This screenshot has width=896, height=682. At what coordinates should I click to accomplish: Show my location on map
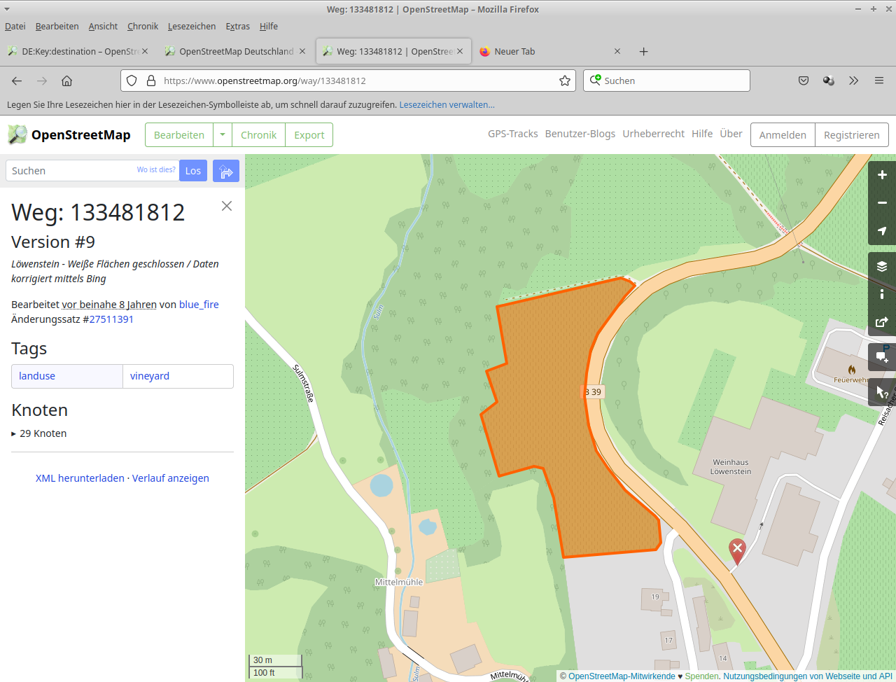[x=882, y=231]
